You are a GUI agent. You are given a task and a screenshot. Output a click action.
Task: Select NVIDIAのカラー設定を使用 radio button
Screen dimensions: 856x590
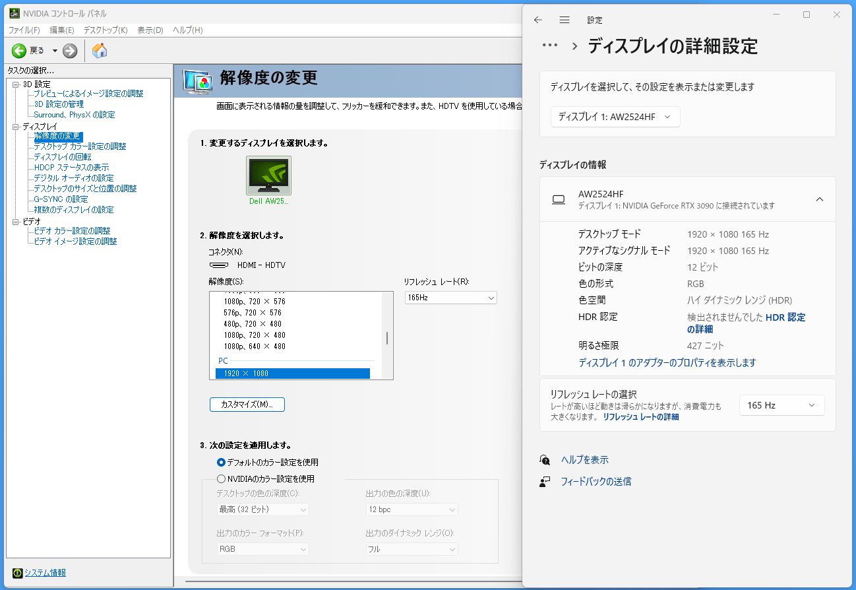click(x=222, y=479)
